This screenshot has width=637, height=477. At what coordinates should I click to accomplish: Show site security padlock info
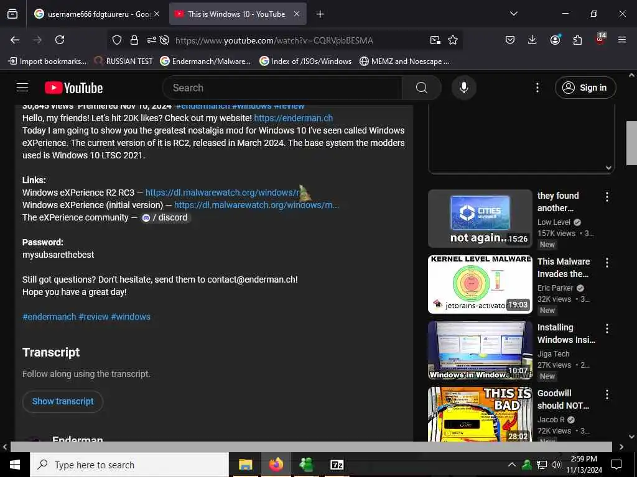(134, 40)
